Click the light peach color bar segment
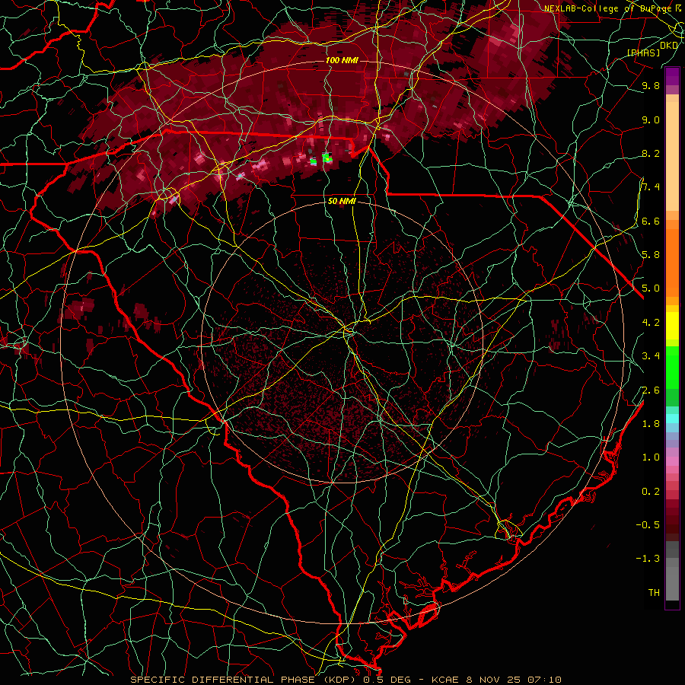Screen dimensions: 685x685 pyautogui.click(x=672, y=156)
